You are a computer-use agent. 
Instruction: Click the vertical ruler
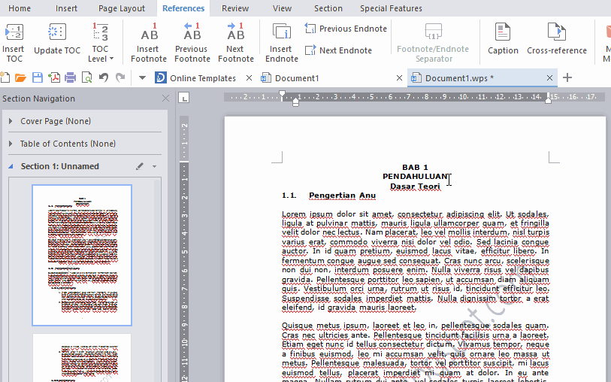(184, 249)
